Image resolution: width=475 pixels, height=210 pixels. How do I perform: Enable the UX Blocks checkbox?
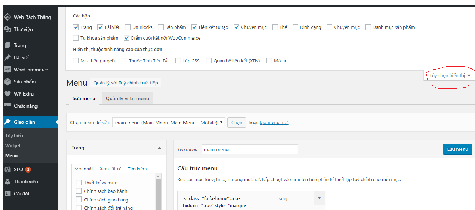coord(128,27)
